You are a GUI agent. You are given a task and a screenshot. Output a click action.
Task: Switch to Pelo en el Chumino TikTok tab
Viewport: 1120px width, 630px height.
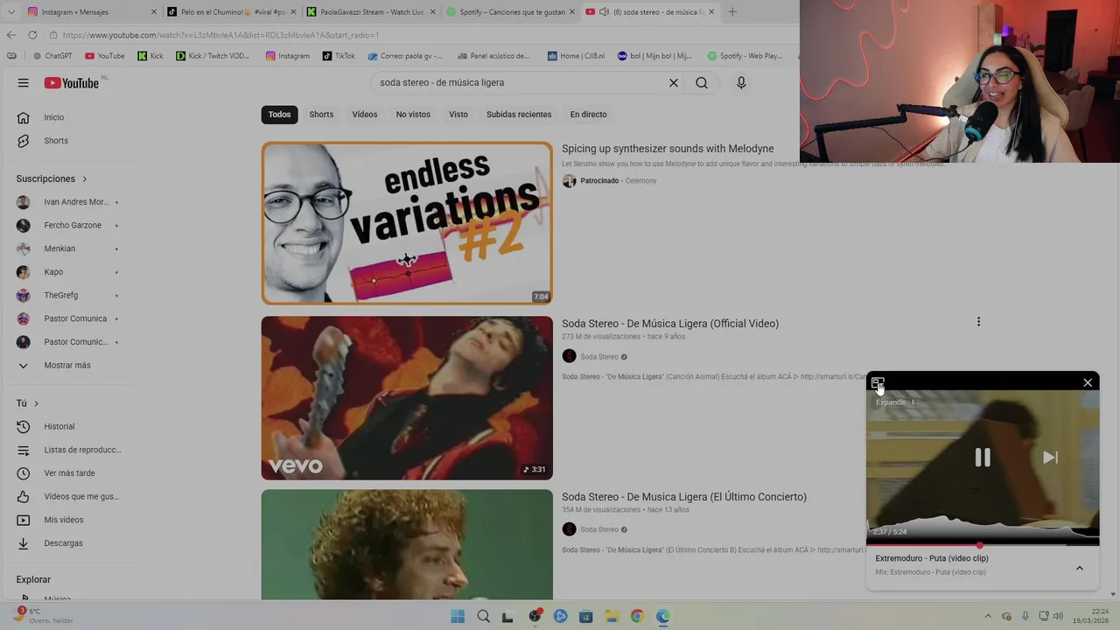click(x=231, y=12)
